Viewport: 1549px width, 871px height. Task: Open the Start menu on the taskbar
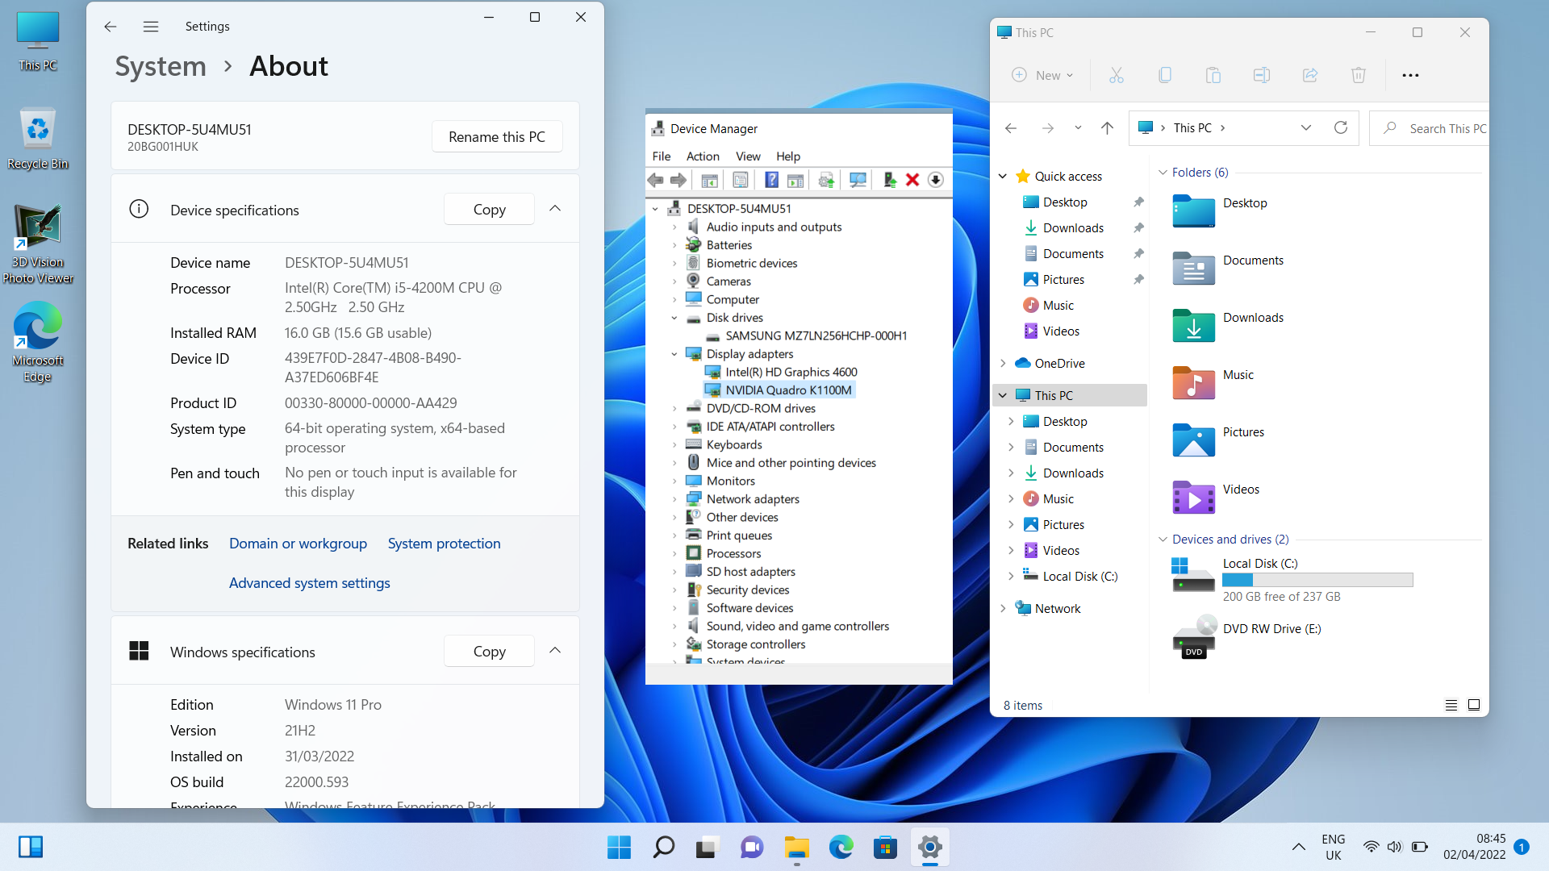619,848
